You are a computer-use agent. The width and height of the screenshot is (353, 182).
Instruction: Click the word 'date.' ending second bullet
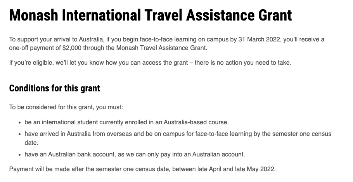point(31,143)
